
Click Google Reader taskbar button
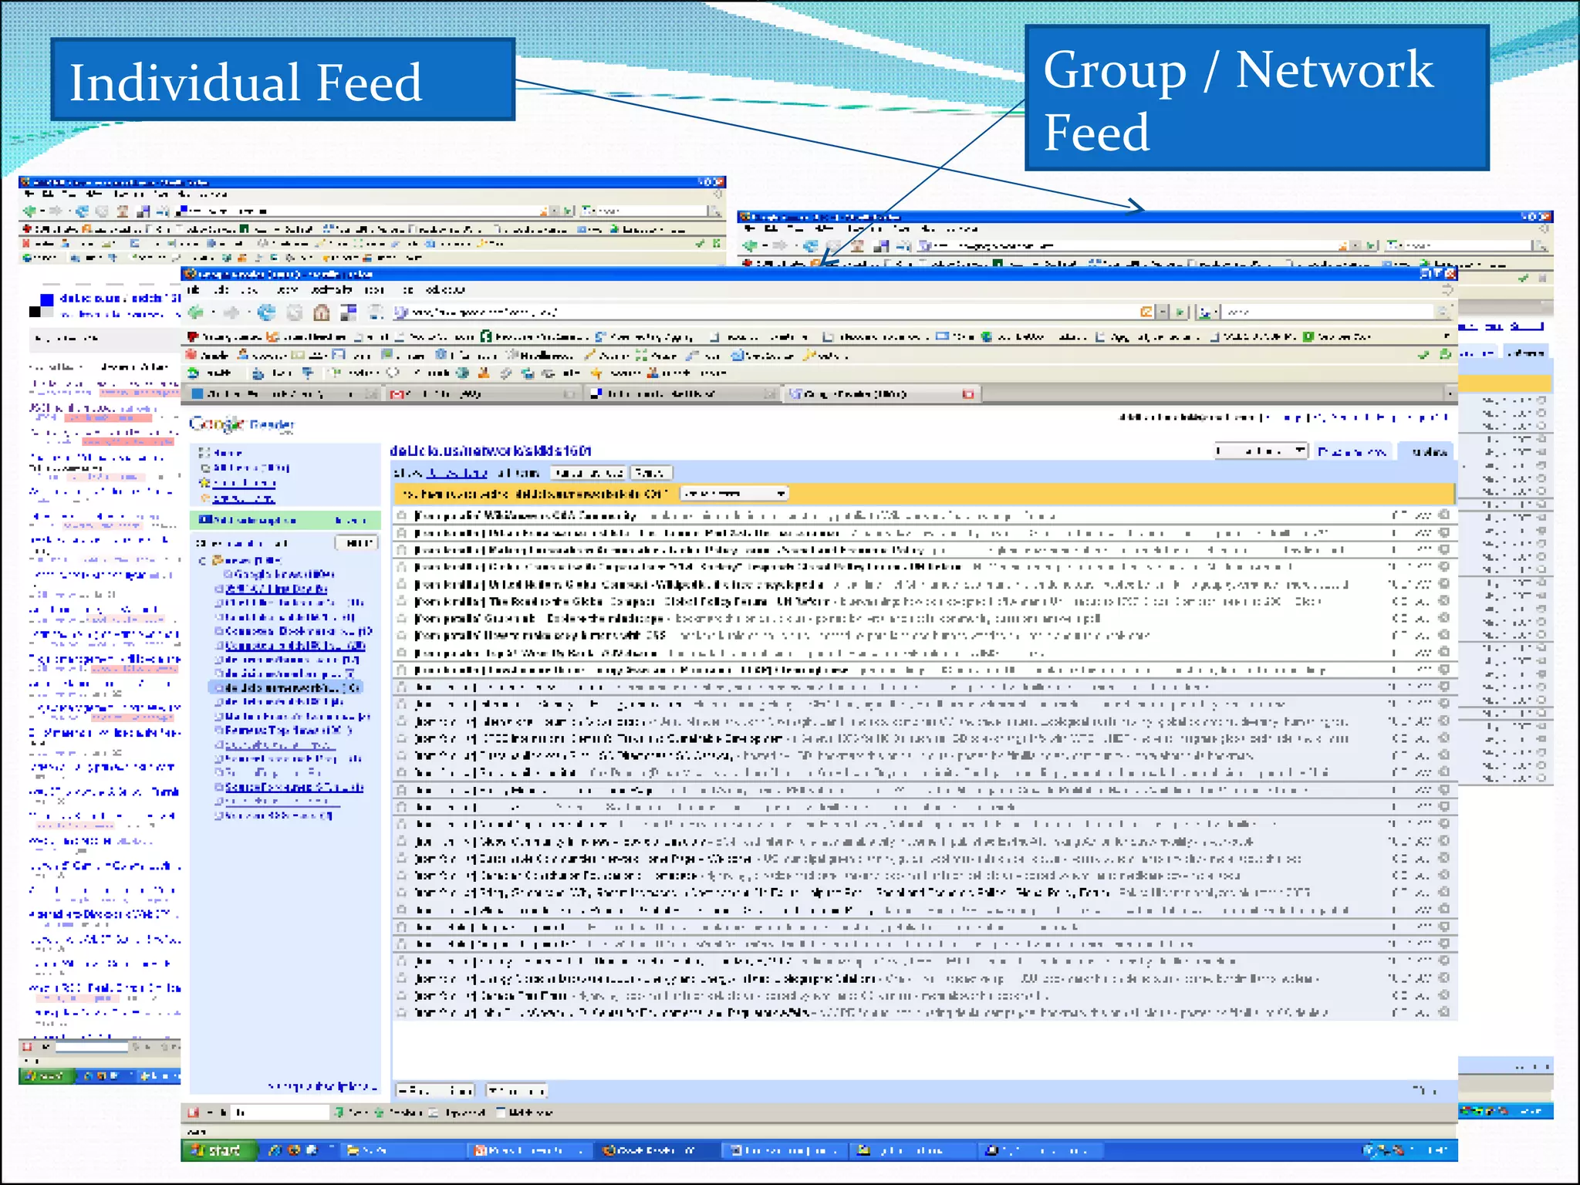(656, 1150)
